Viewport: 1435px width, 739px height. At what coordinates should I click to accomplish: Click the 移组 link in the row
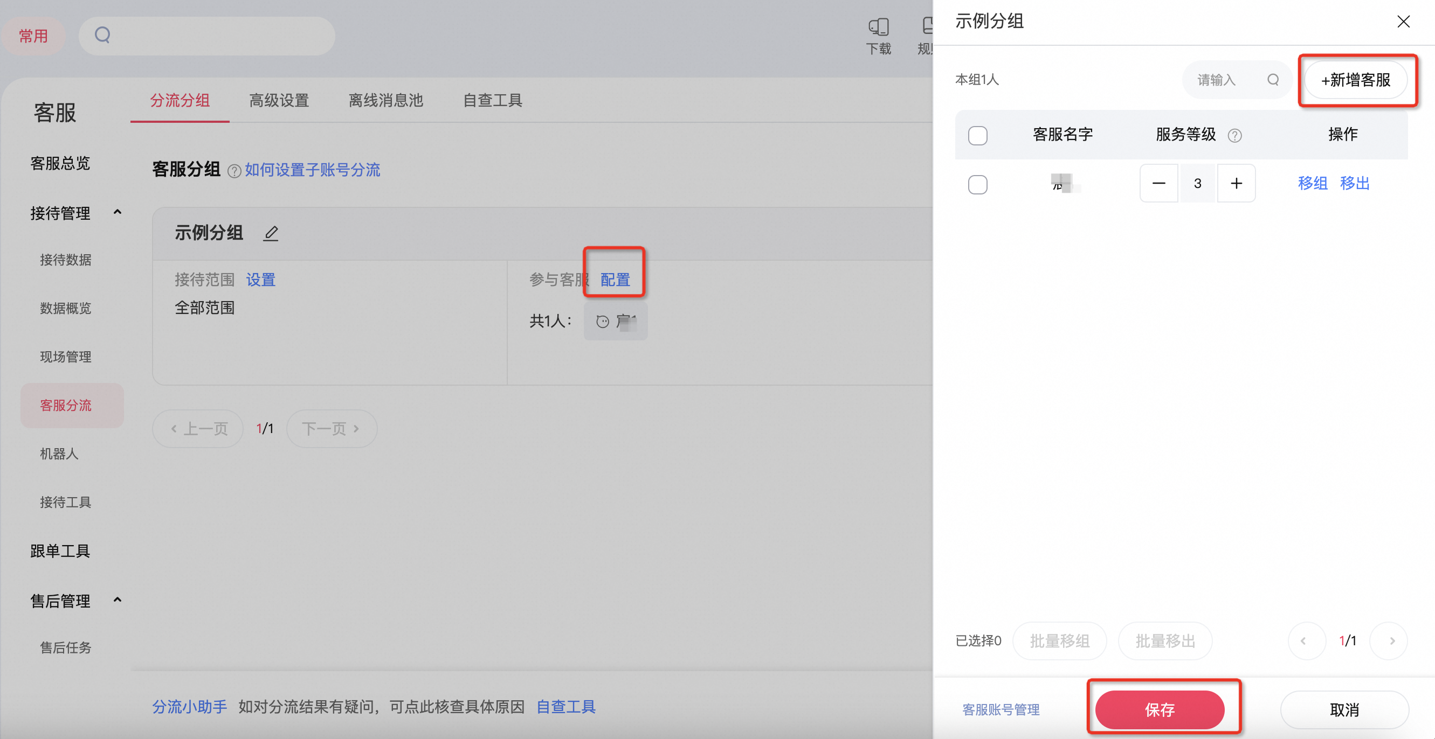click(1313, 183)
